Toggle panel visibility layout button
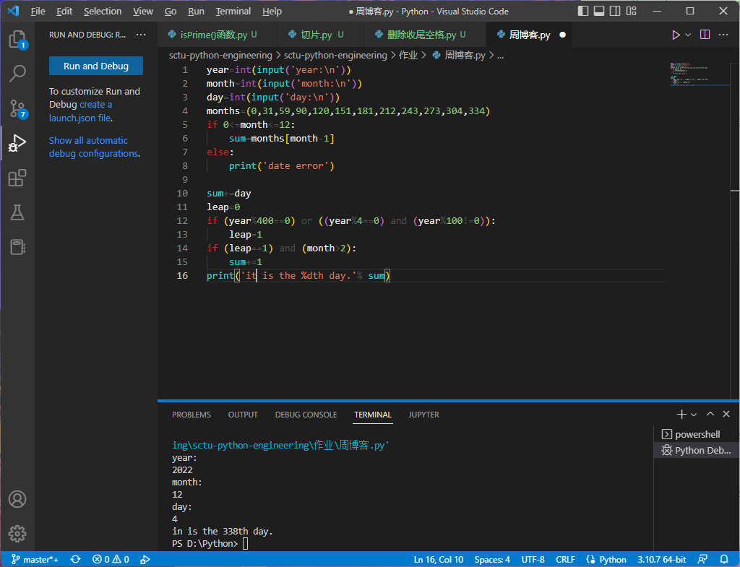The width and height of the screenshot is (740, 567). [x=599, y=11]
